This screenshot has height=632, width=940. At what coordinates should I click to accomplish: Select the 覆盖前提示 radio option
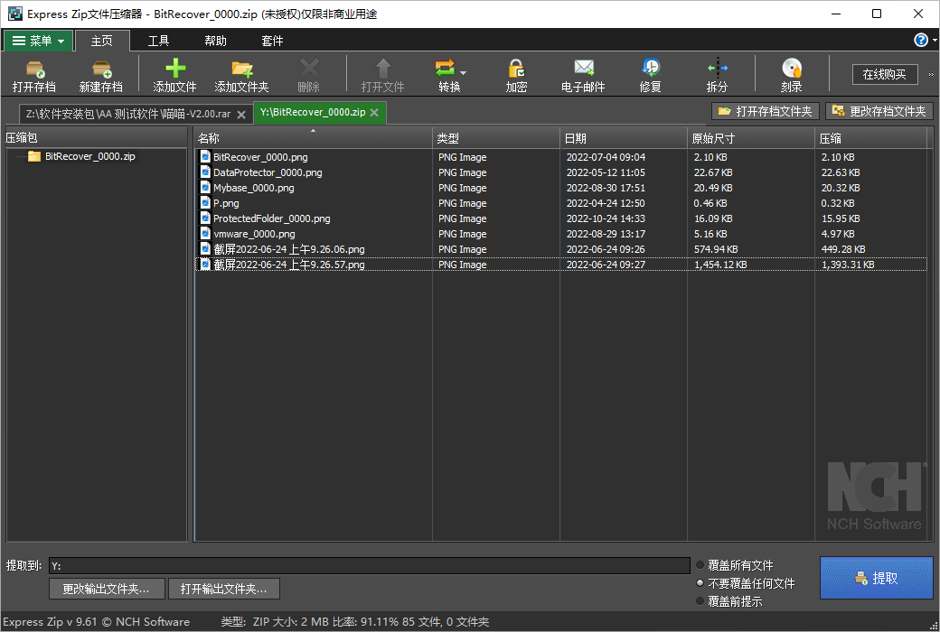click(x=700, y=600)
